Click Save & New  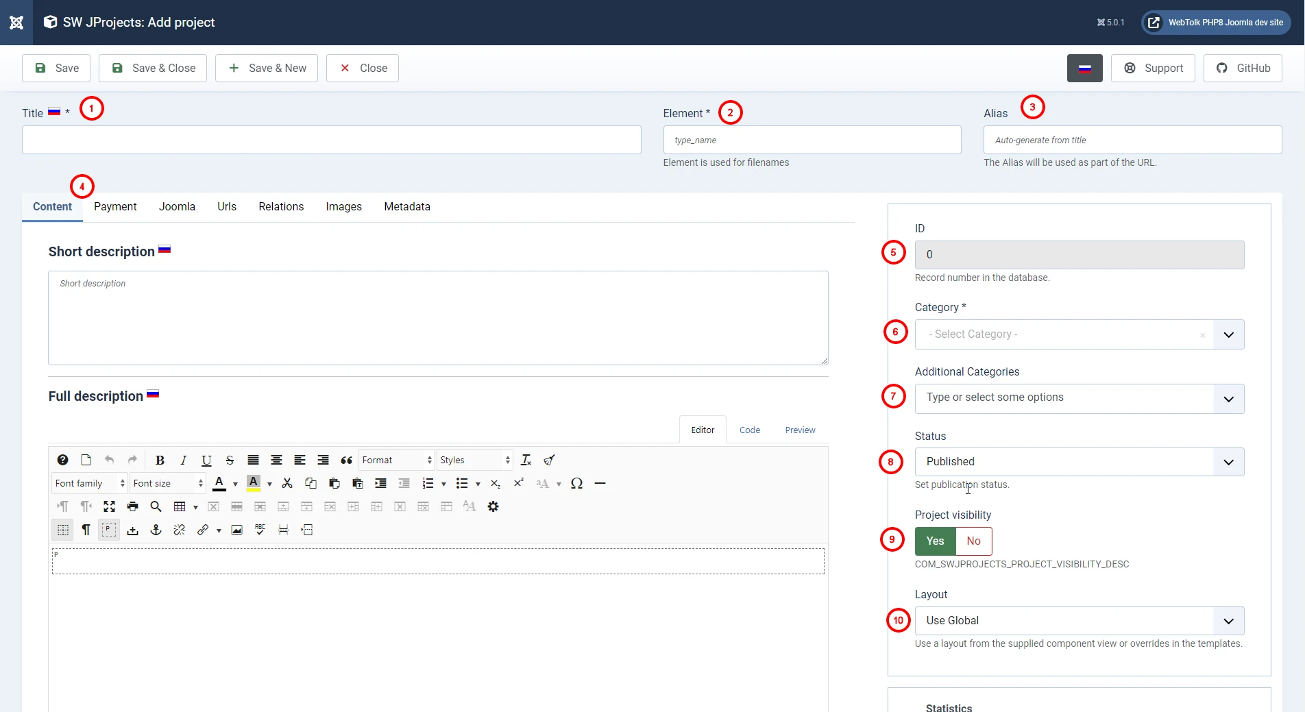point(267,68)
